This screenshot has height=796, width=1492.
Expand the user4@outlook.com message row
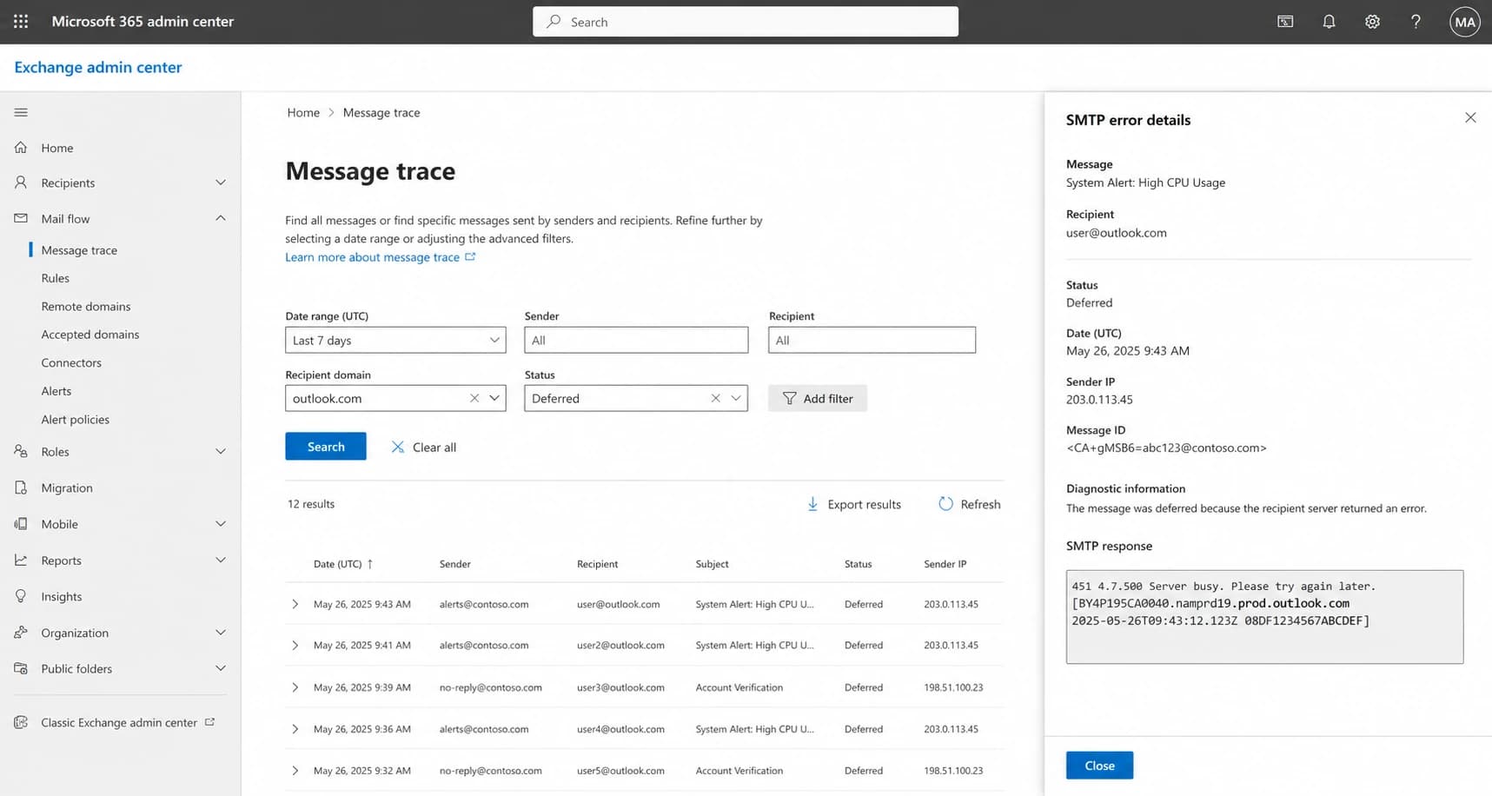tap(295, 729)
